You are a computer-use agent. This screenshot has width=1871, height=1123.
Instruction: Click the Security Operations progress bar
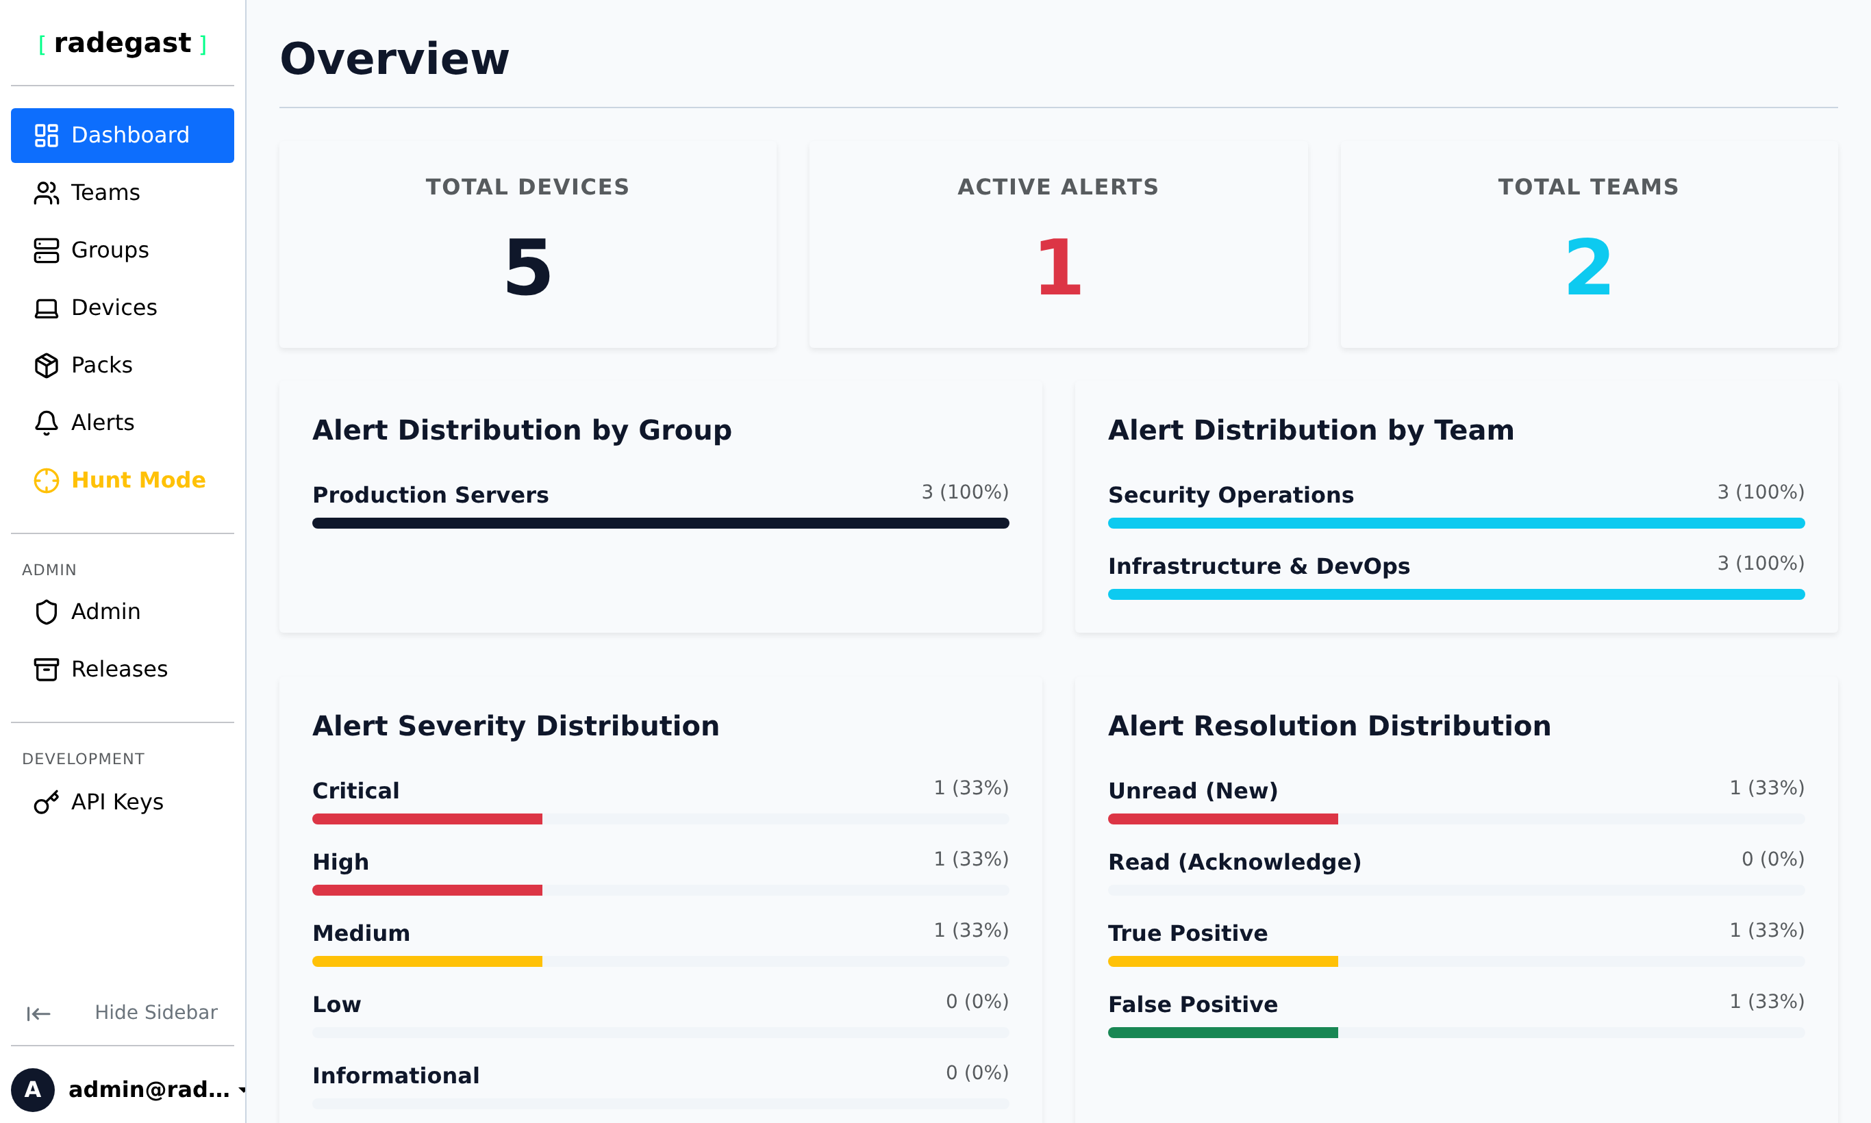(x=1455, y=523)
